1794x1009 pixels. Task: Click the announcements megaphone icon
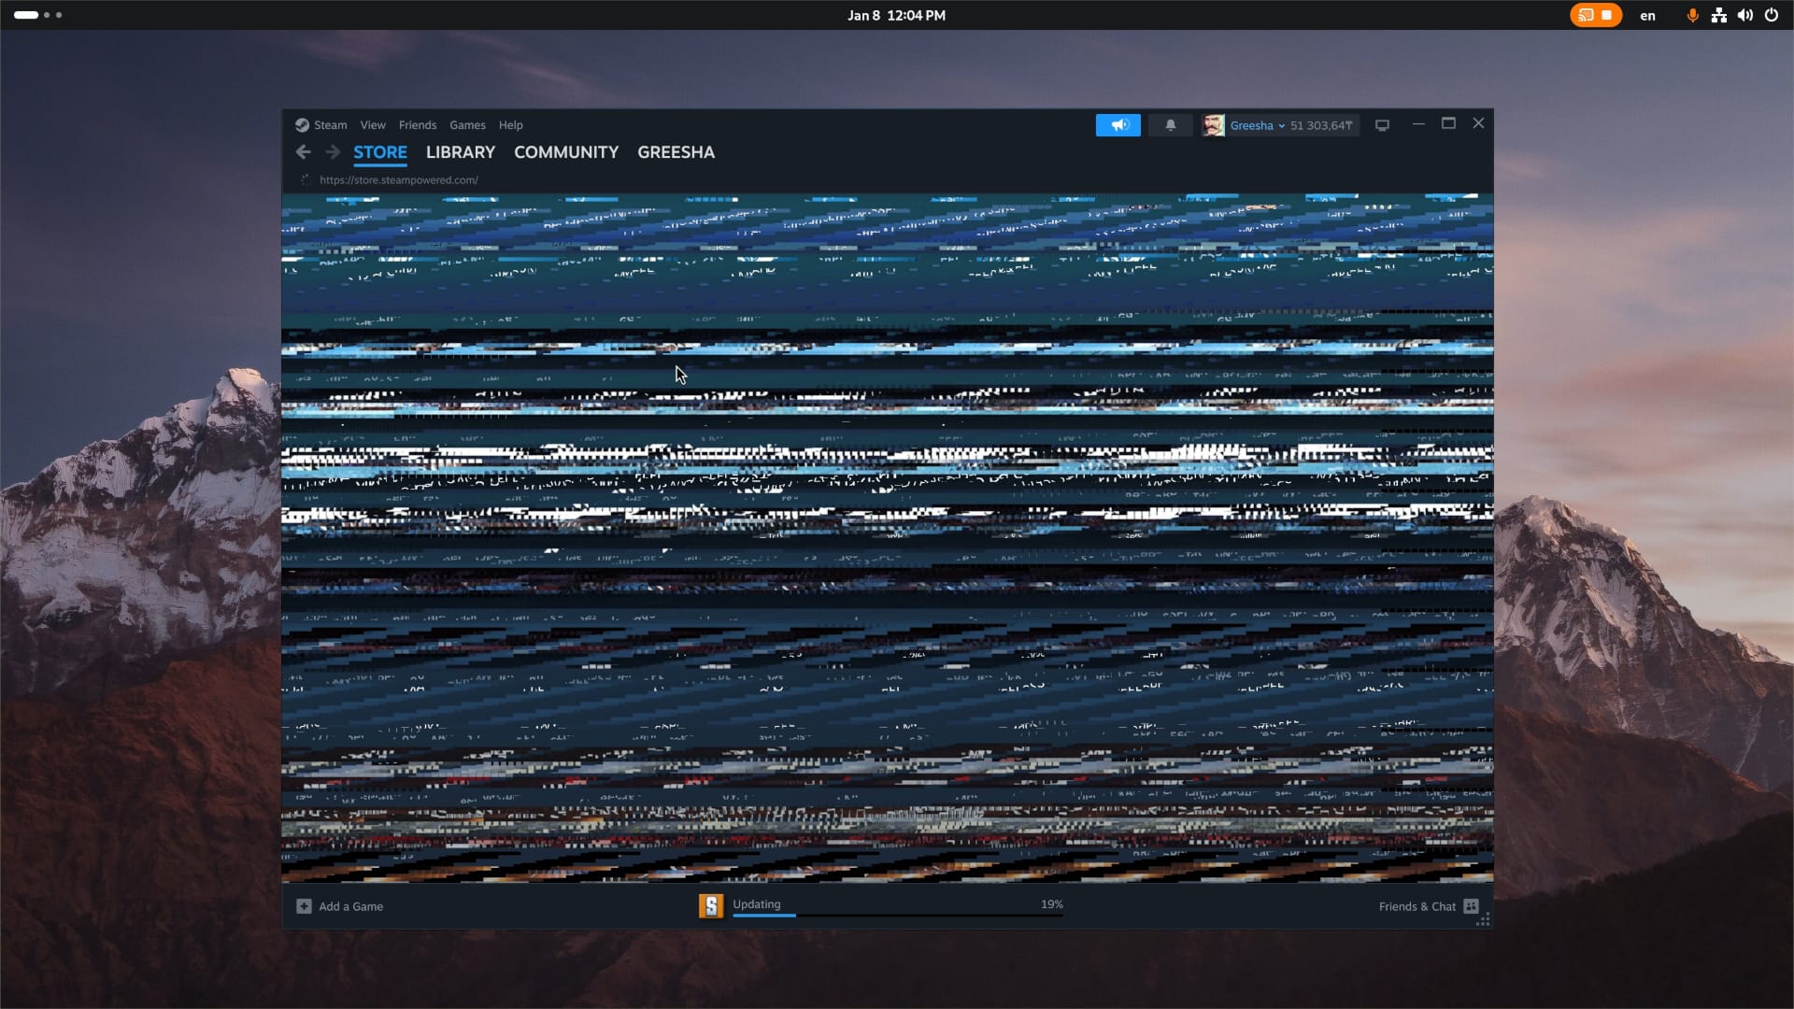point(1118,125)
